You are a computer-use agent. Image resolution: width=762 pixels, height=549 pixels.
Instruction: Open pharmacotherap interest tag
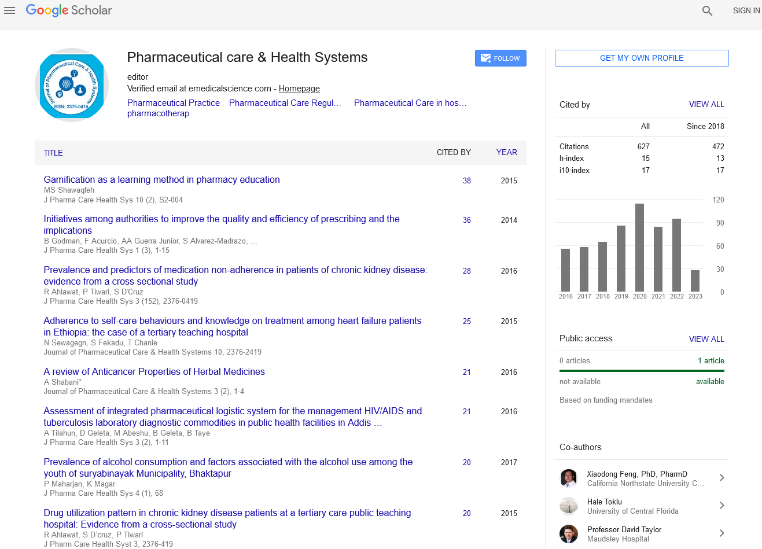click(158, 113)
